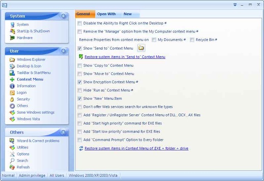Image resolution: width=264 pixels, height=181 pixels.
Task: Check Add "Start low priority" command
Action: point(80,132)
